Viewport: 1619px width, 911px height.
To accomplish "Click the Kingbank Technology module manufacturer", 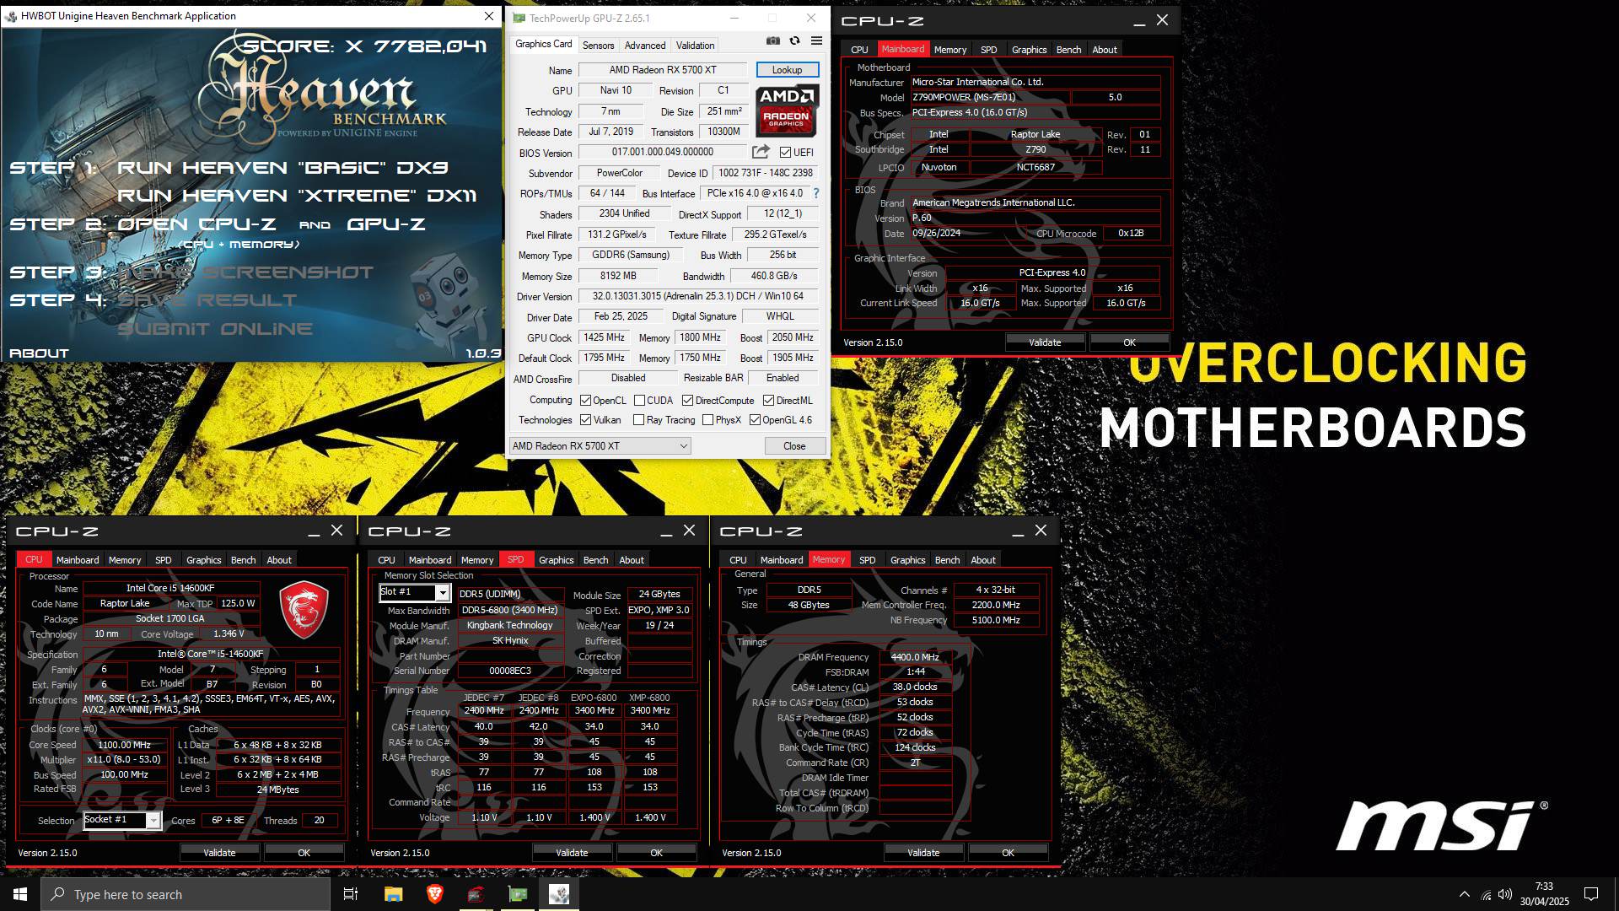I will click(509, 625).
